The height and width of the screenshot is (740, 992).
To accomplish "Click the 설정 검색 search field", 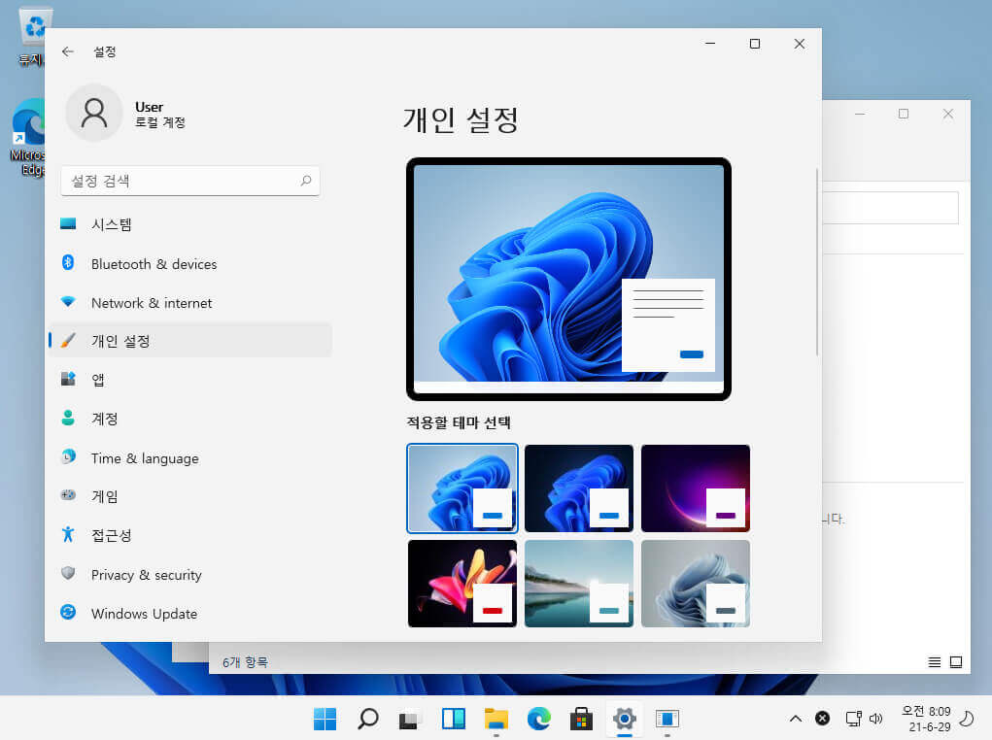I will [x=190, y=181].
